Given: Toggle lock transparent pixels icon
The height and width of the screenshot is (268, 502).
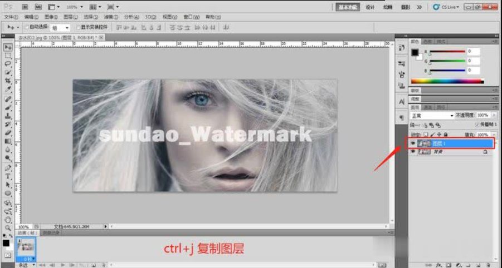Looking at the screenshot, I should point(426,135).
